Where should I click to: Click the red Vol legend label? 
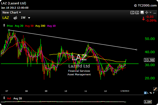click(x=9, y=99)
